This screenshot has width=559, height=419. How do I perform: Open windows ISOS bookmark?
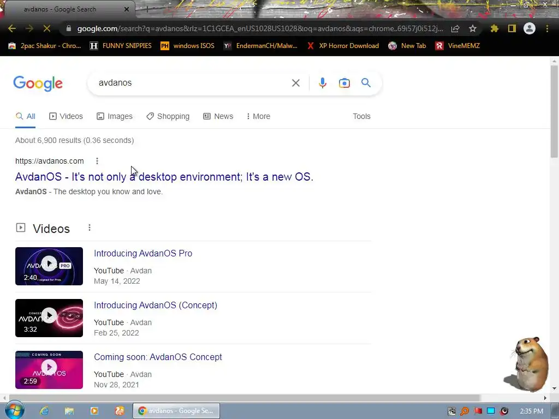pyautogui.click(x=187, y=46)
